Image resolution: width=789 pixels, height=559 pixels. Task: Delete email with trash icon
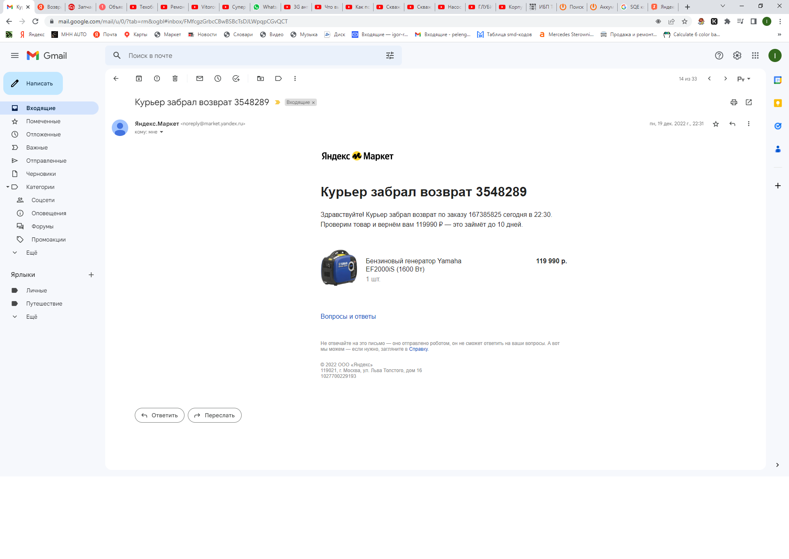(175, 78)
